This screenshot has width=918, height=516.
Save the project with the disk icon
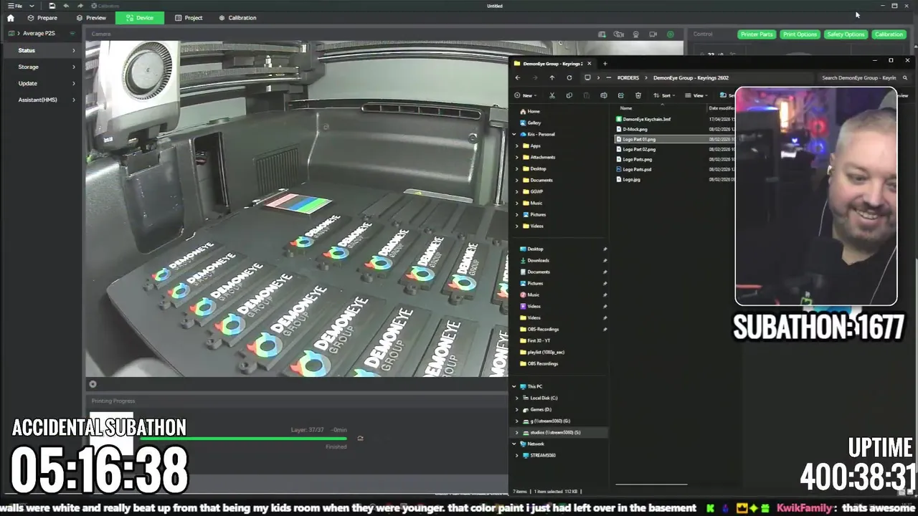52,6
